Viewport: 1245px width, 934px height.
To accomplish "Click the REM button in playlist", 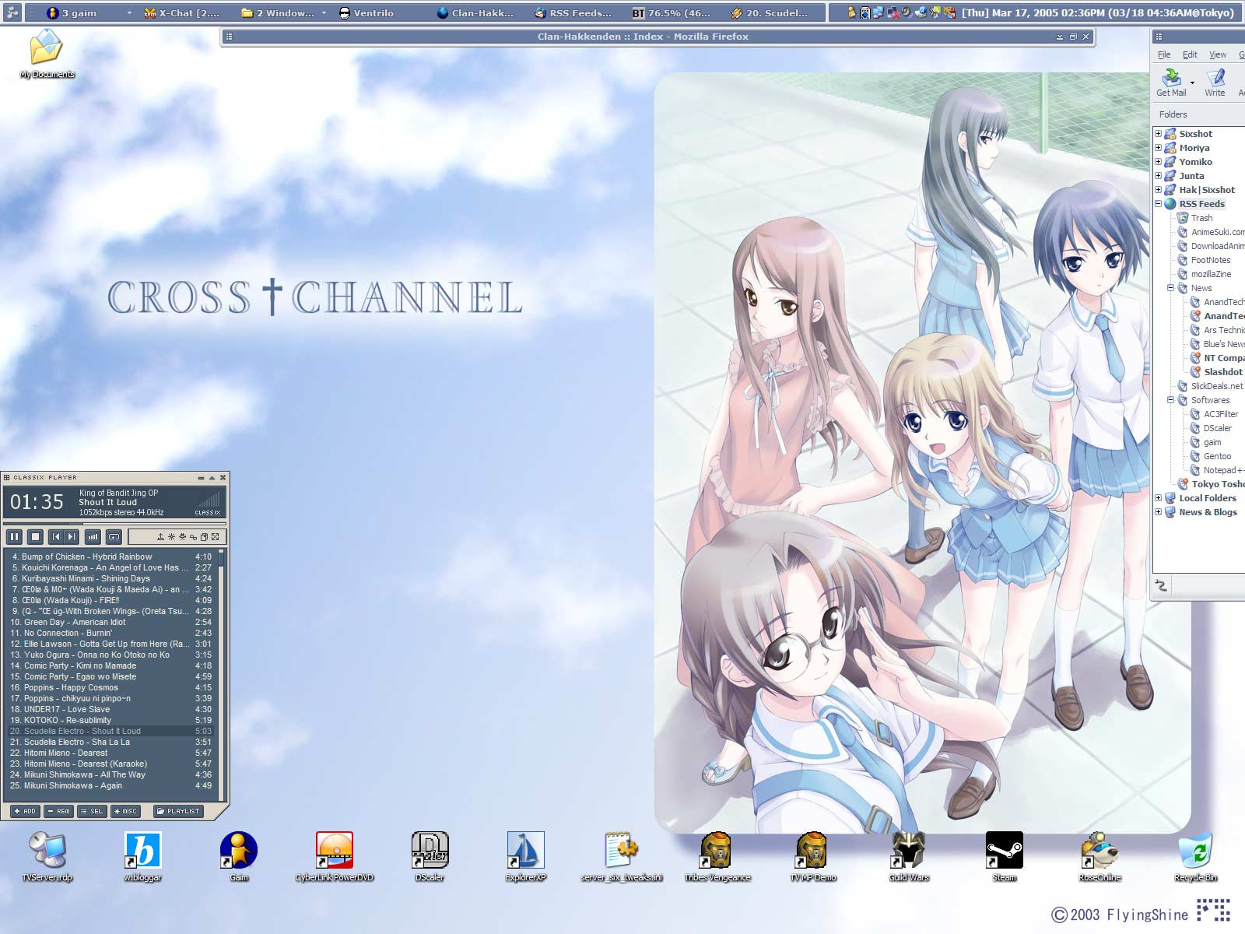I will click(59, 811).
